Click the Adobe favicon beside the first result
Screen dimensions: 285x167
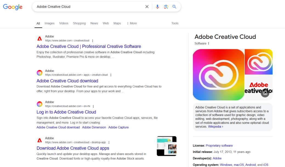39,38
